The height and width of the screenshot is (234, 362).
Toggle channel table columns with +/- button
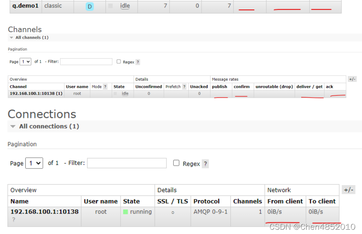(x=352, y=79)
